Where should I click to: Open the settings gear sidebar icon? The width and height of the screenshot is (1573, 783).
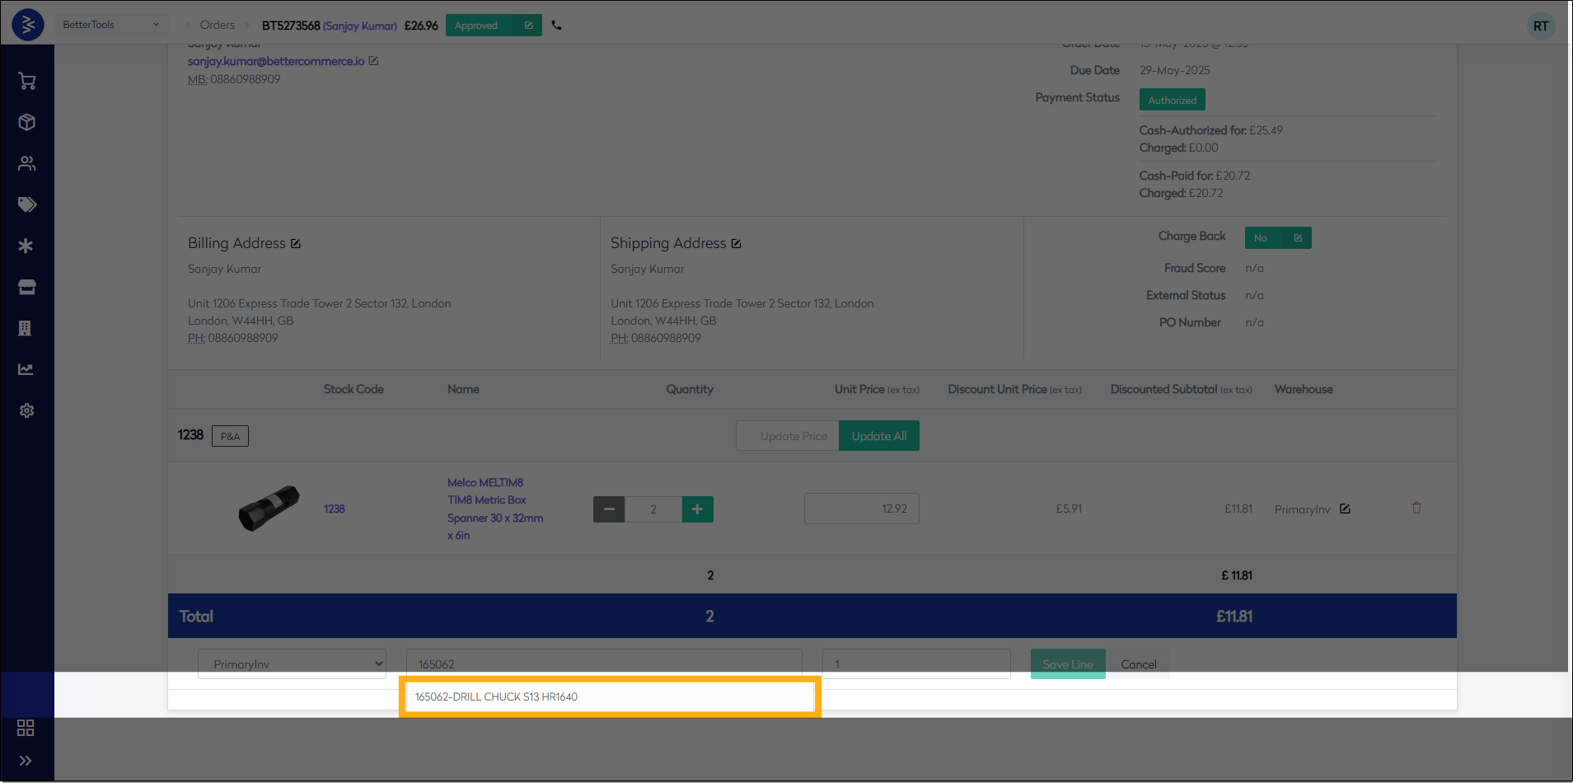pyautogui.click(x=27, y=410)
